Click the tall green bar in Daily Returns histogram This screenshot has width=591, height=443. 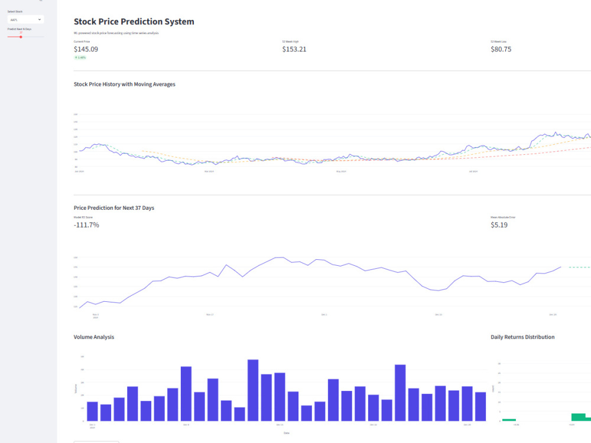point(578,418)
